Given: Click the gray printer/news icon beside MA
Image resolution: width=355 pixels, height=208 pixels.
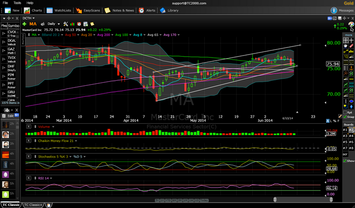Looking at the screenshot, I should tap(42, 24).
